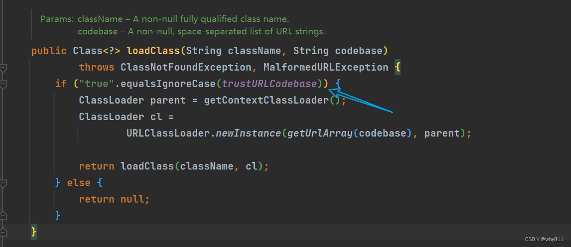Viewport: 571px width, 247px height.
Task: Click the getUrlArray method call
Action: (x=319, y=133)
